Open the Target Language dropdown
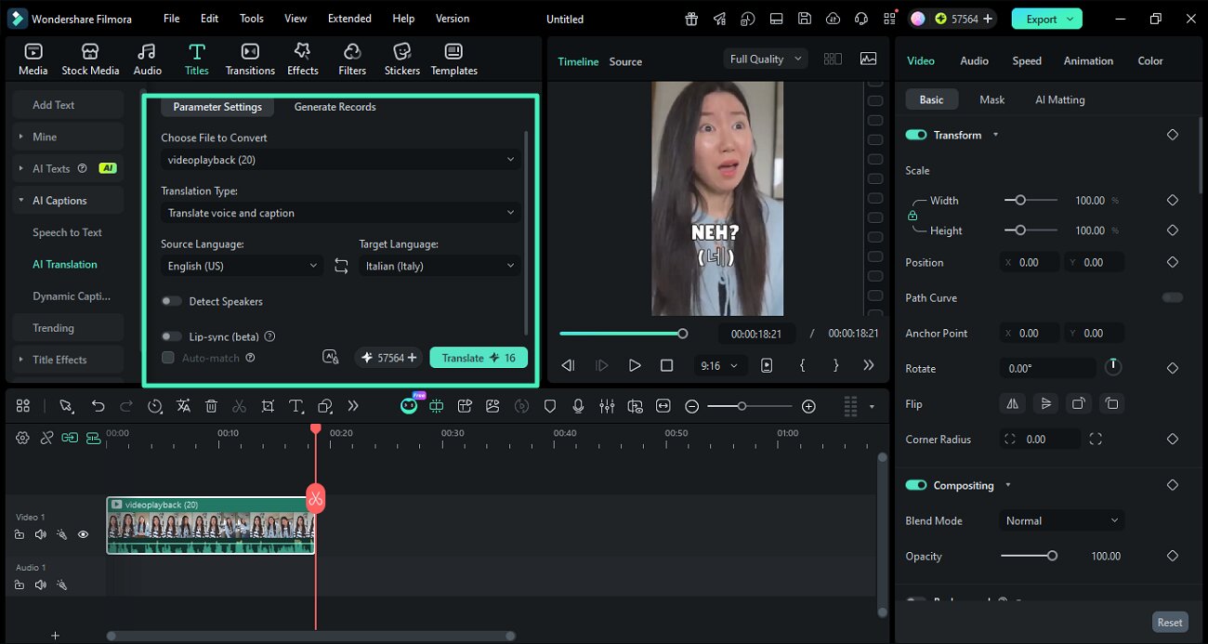The height and width of the screenshot is (644, 1208). 440,266
